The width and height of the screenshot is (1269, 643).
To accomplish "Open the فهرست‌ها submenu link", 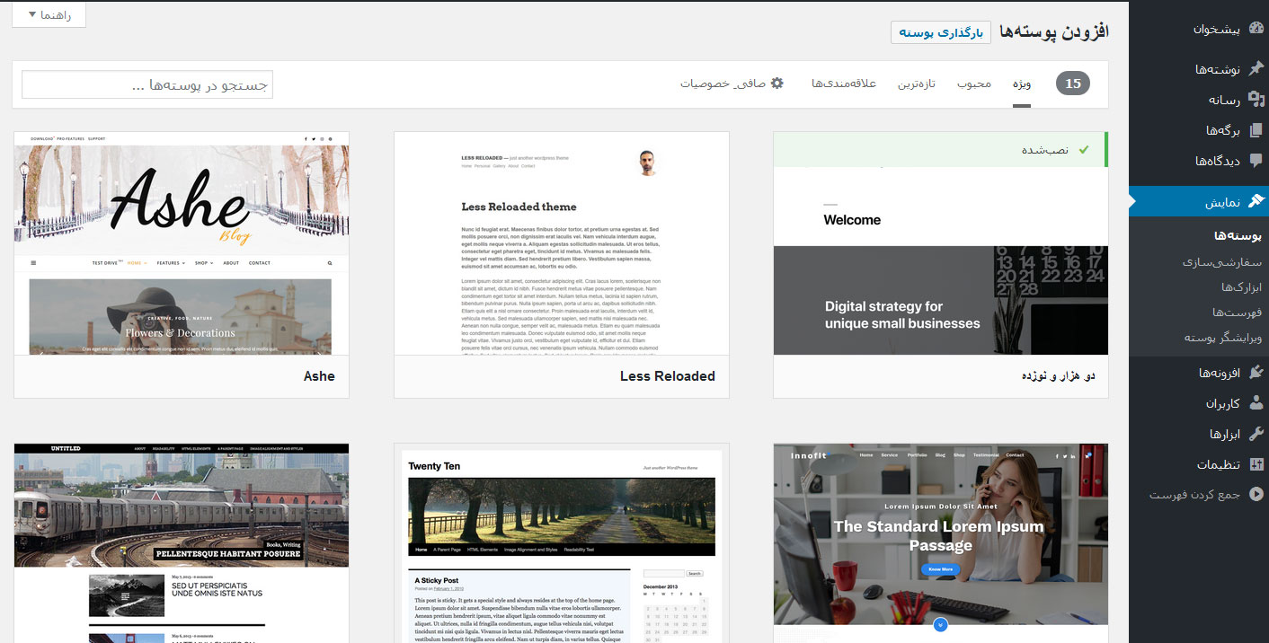I will (x=1238, y=313).
